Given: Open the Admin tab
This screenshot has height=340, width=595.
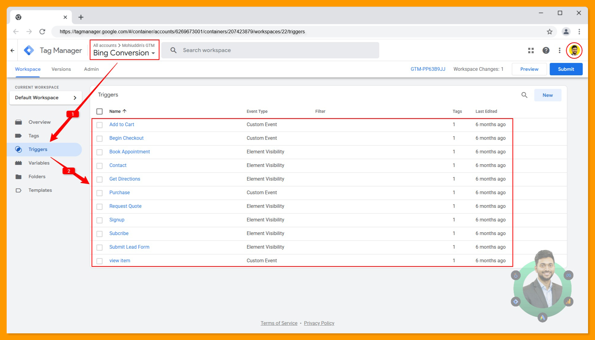Looking at the screenshot, I should pos(91,69).
